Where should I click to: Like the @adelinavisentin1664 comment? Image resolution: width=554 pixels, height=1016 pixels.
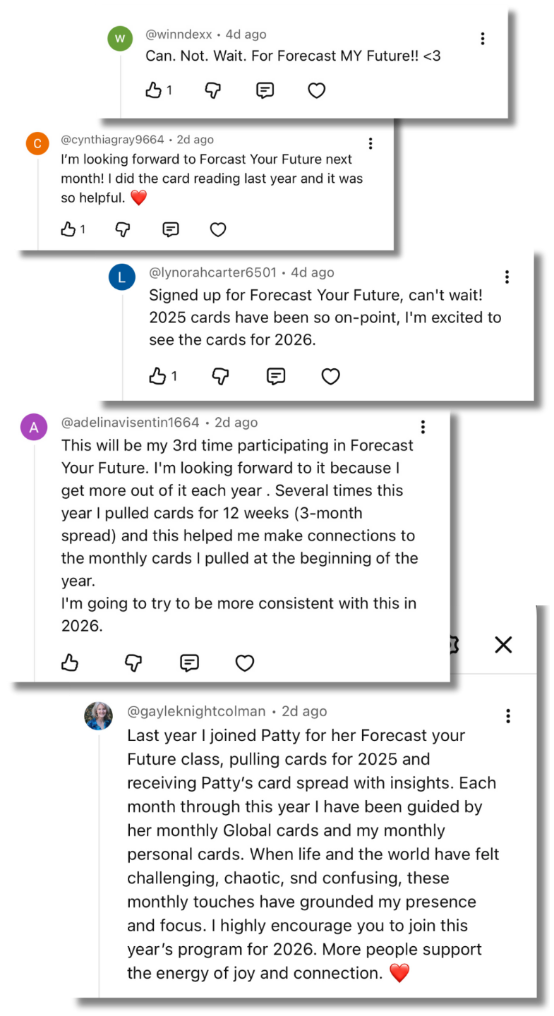tap(70, 663)
